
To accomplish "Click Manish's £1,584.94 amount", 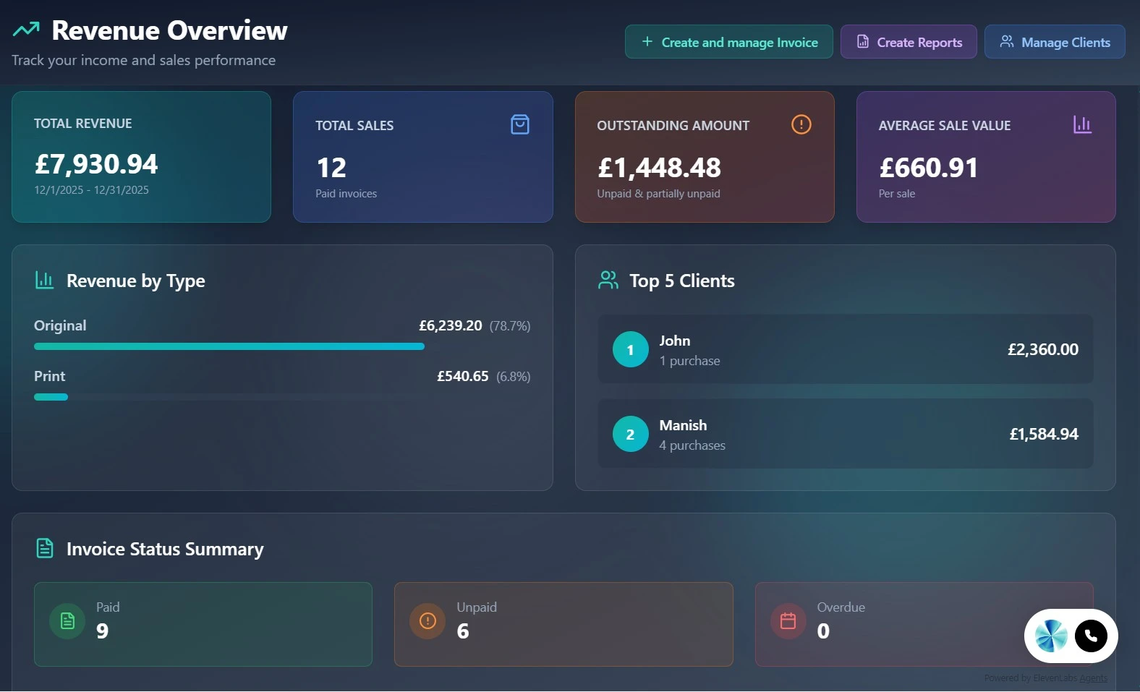I will [x=1044, y=434].
